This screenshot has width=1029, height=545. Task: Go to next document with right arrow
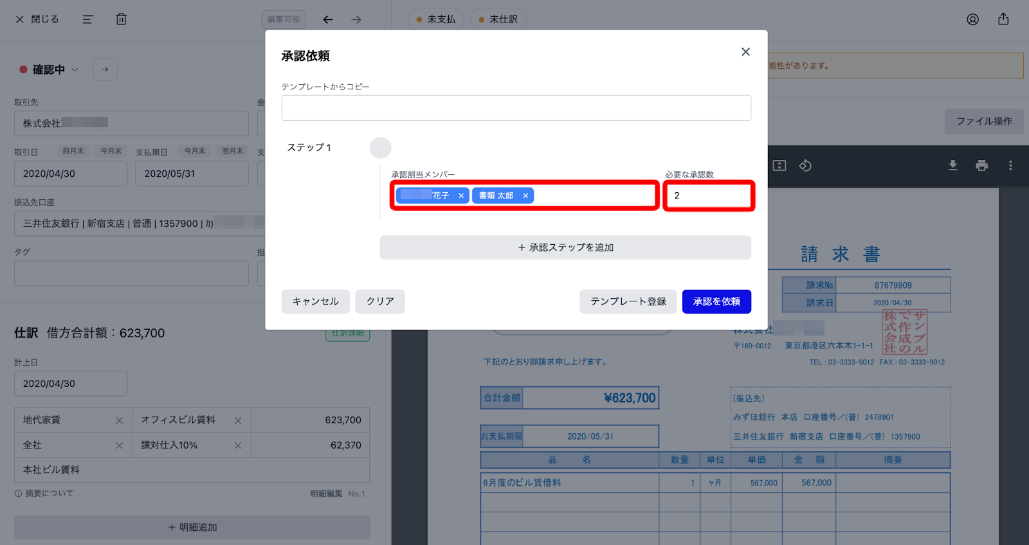(x=356, y=19)
